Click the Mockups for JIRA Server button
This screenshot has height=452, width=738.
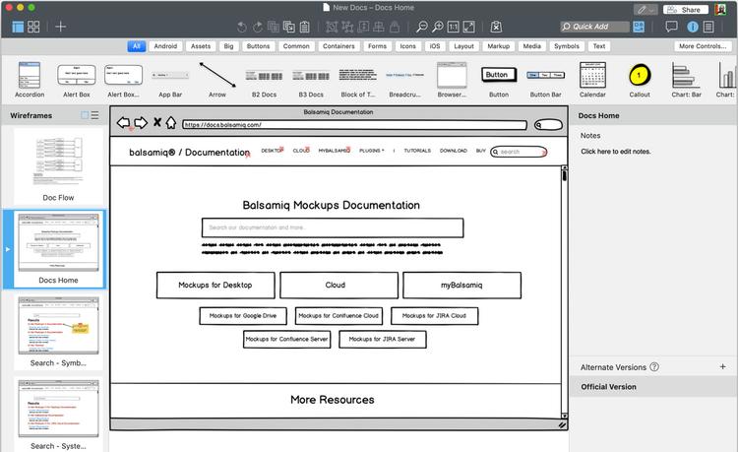tap(382, 339)
